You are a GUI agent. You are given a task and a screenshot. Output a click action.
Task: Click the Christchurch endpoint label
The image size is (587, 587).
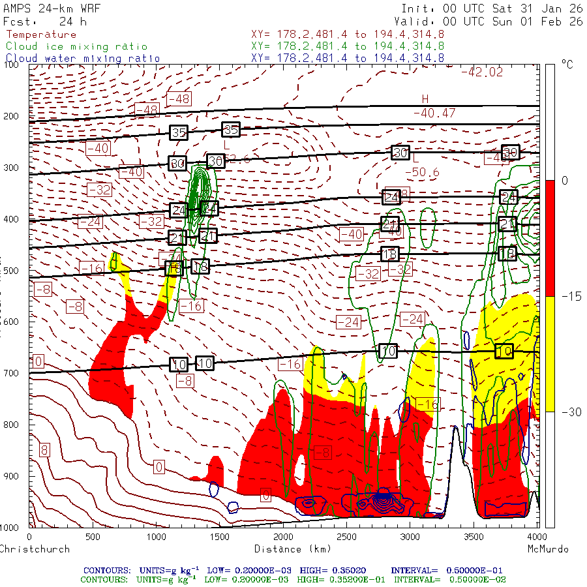(x=35, y=549)
